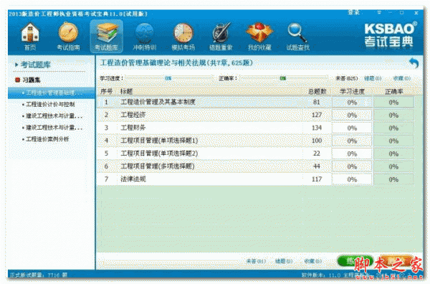The image size is (430, 284).
Task: Click 学习进度 0% cell in 工程经济 row
Action: pyautogui.click(x=352, y=115)
